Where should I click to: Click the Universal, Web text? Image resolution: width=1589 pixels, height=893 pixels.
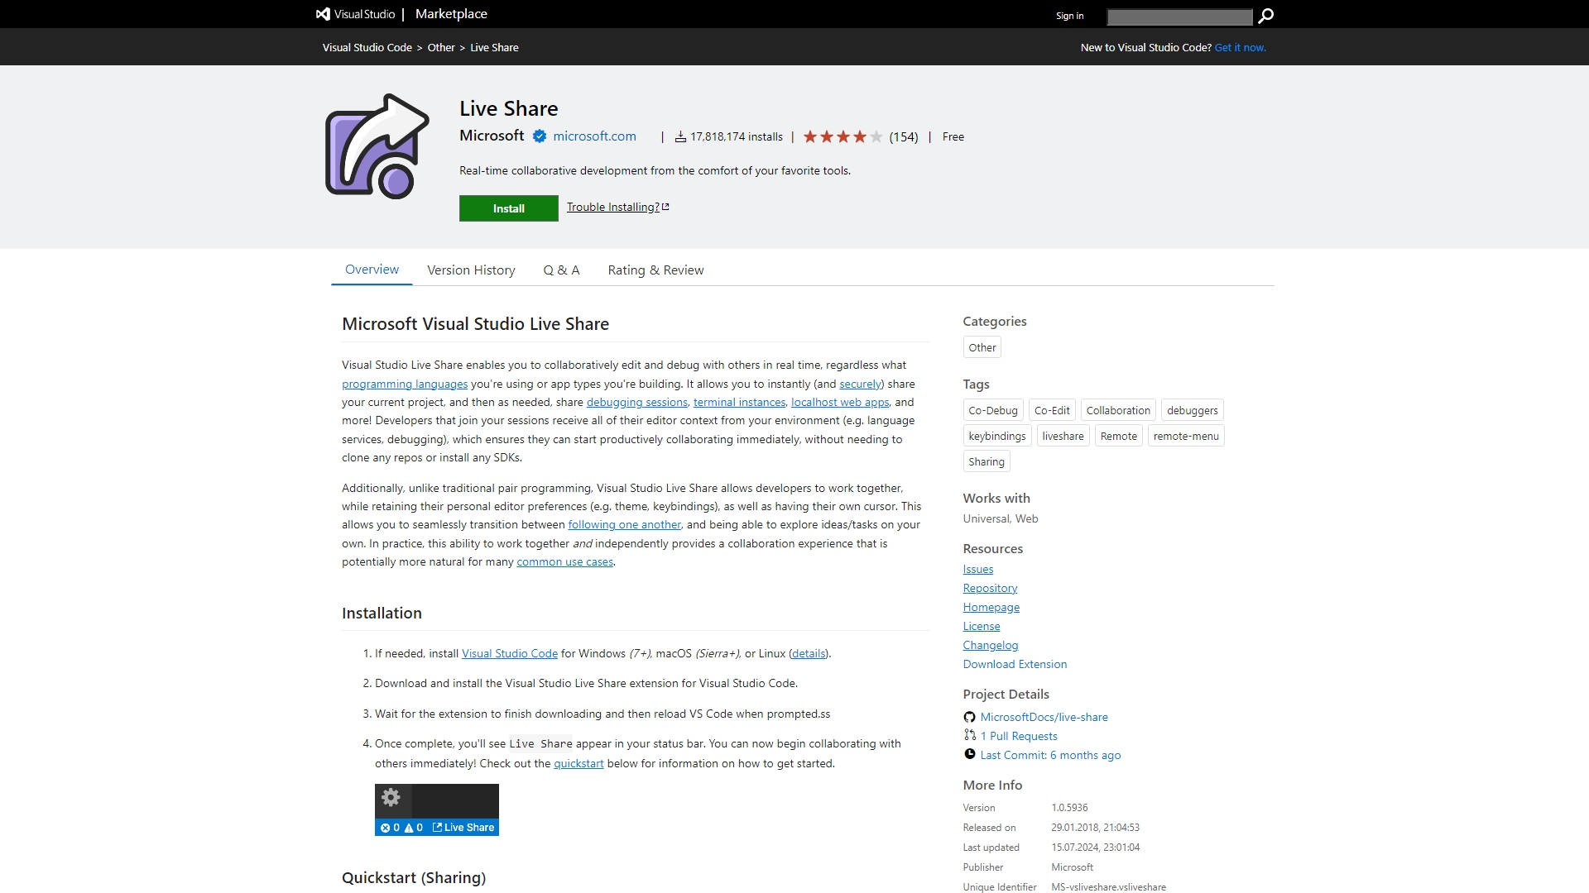[1000, 518]
